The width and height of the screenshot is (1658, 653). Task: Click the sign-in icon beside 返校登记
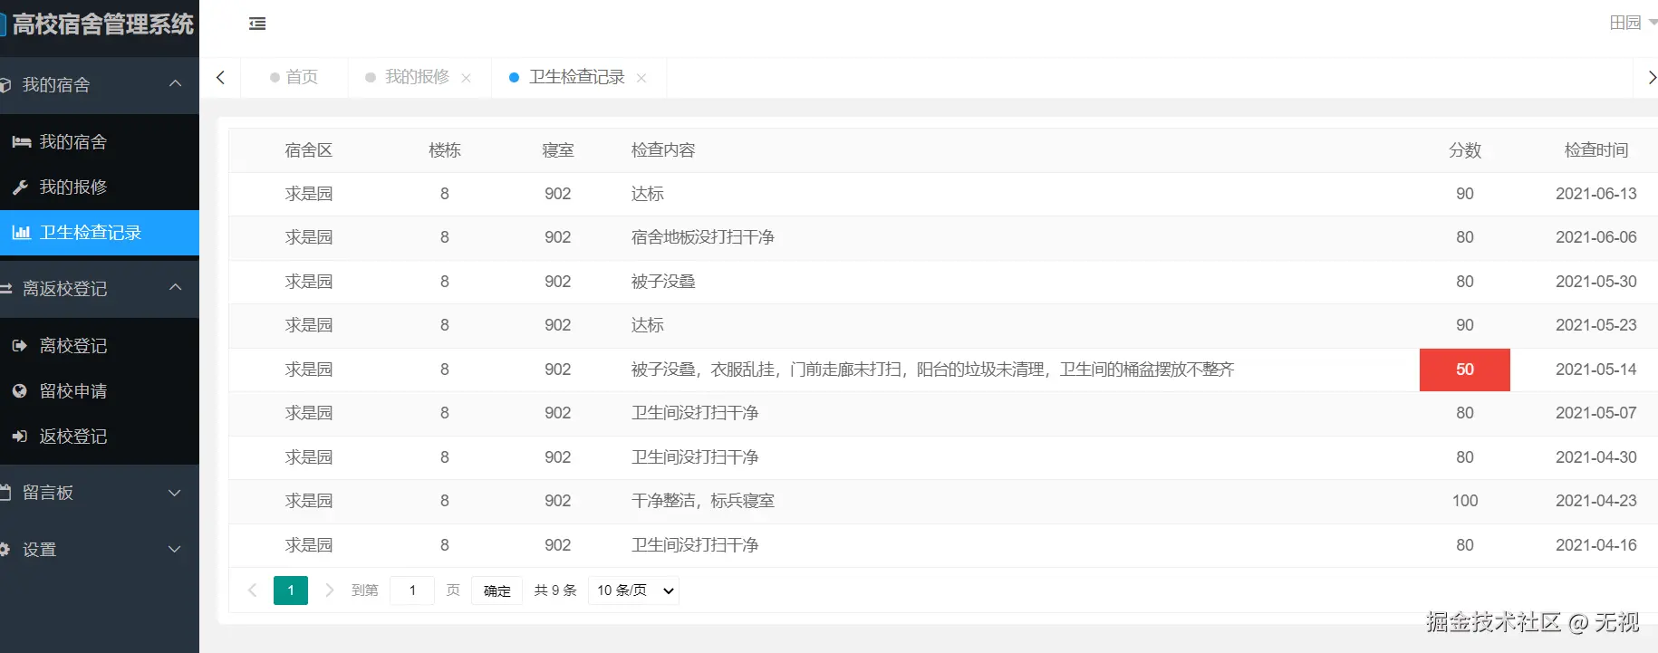[20, 437]
